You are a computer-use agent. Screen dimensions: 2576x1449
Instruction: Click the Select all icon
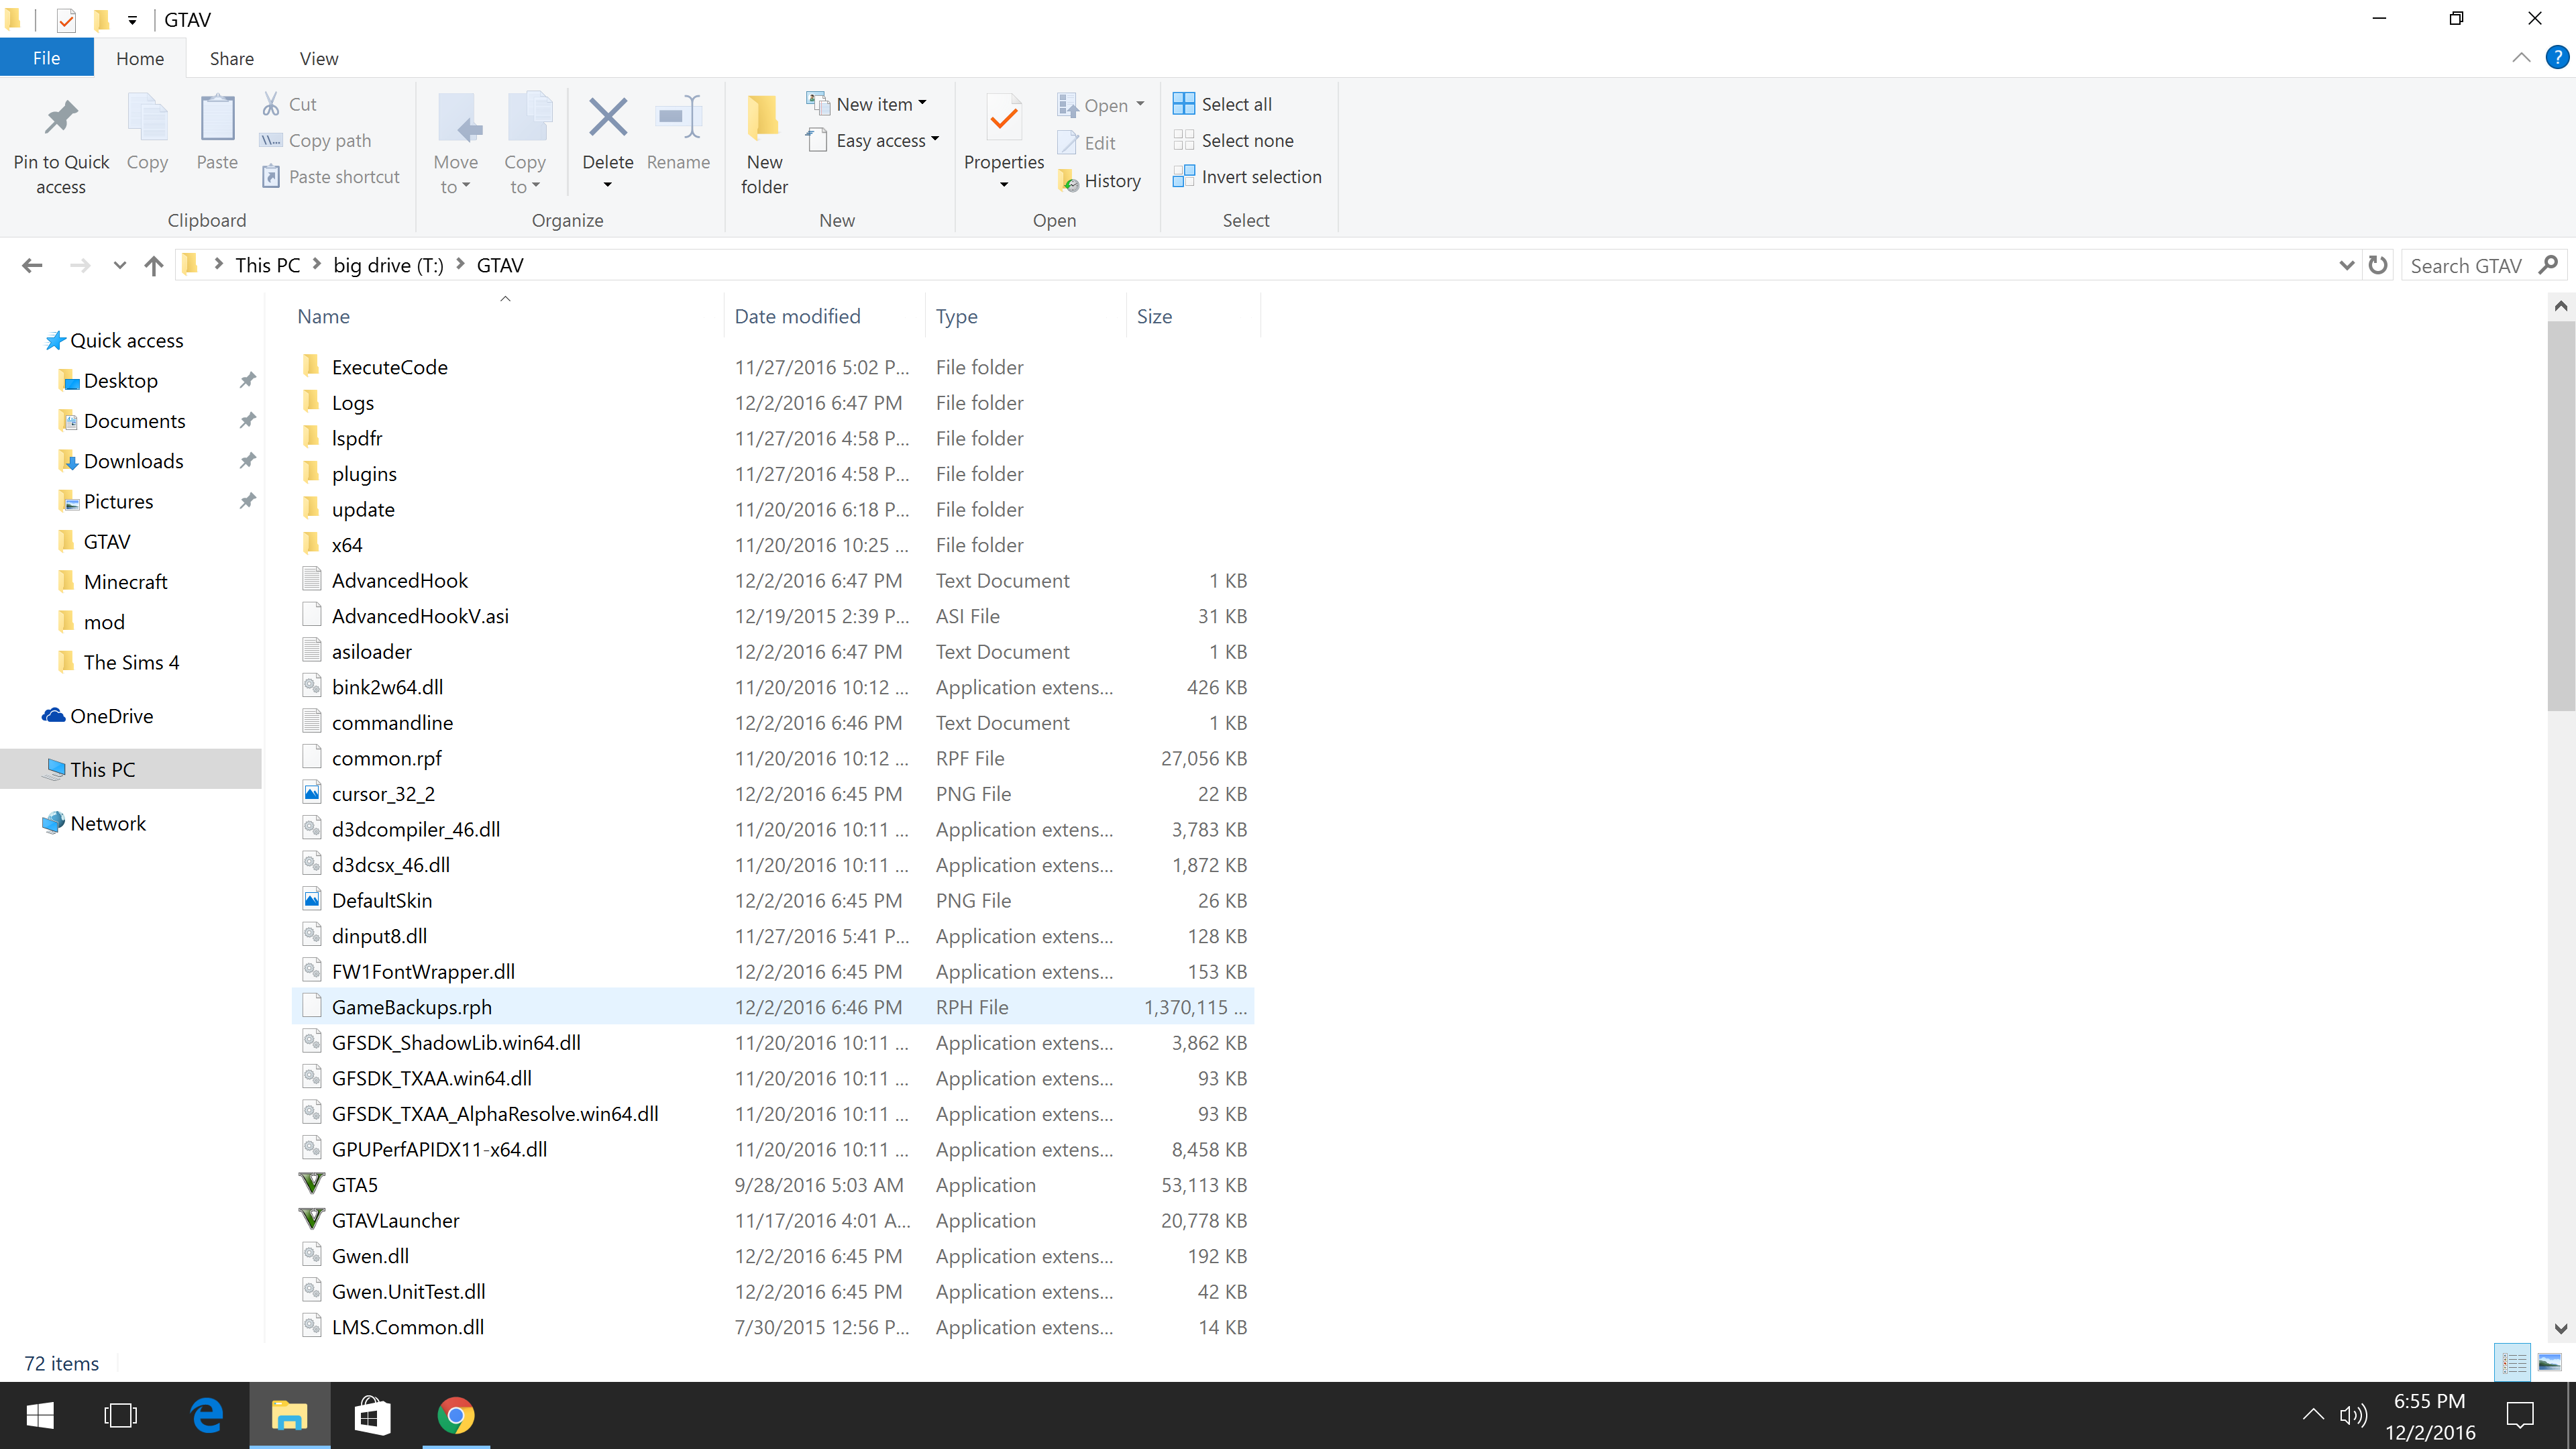coord(1183,104)
